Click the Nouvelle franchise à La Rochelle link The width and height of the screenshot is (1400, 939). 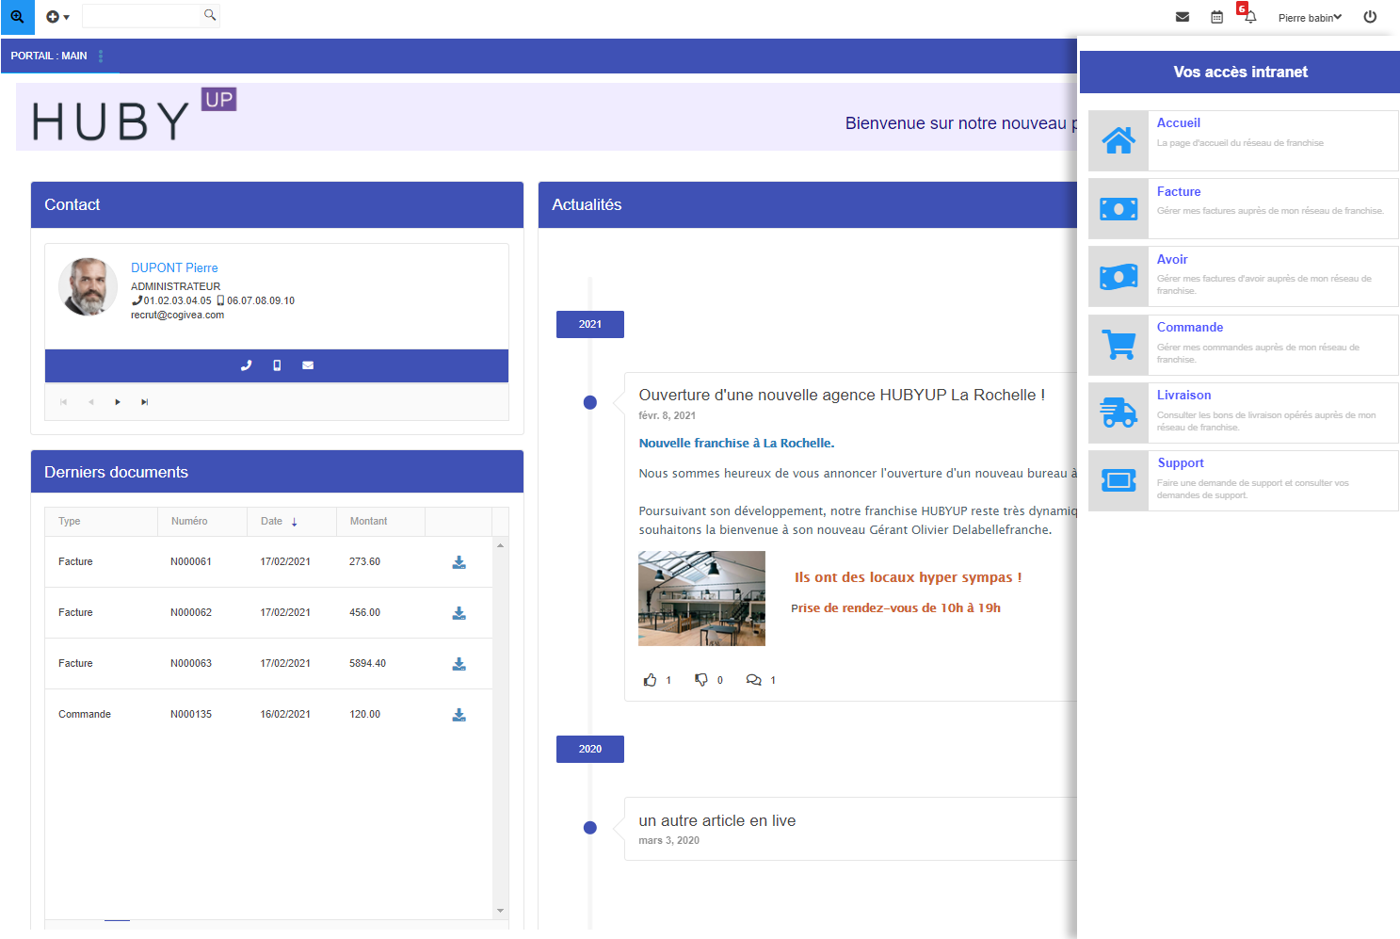736,443
